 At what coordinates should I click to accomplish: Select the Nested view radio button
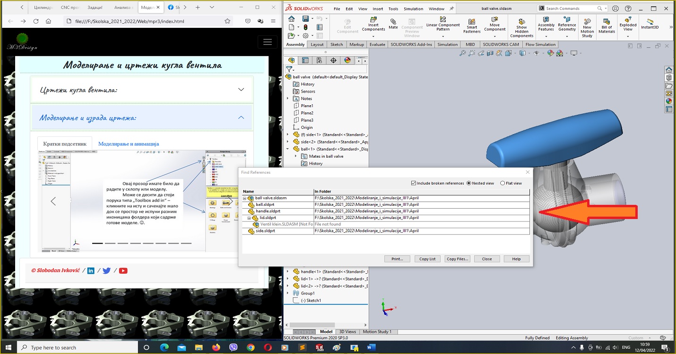coord(469,183)
